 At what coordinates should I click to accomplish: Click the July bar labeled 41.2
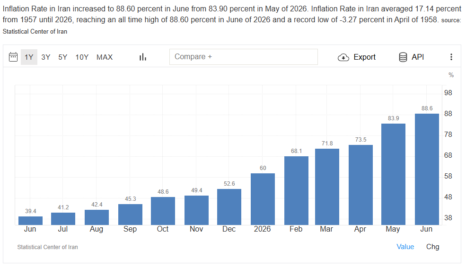pos(63,219)
